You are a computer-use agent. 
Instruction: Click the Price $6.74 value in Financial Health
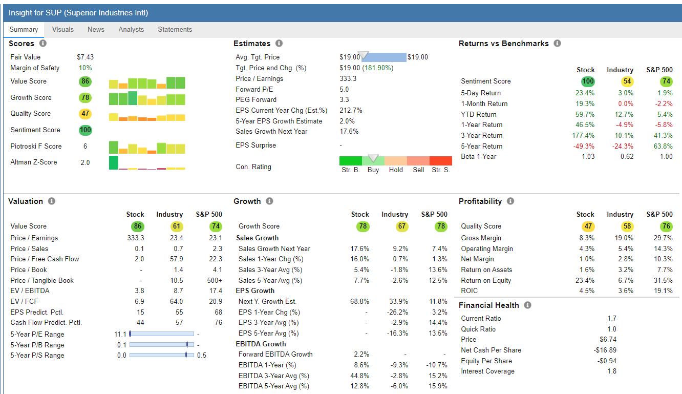pos(608,340)
